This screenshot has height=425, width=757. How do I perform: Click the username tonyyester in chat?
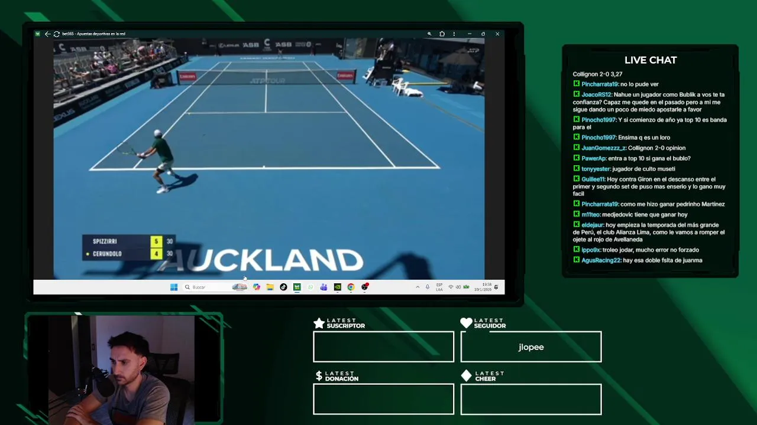[x=596, y=169]
